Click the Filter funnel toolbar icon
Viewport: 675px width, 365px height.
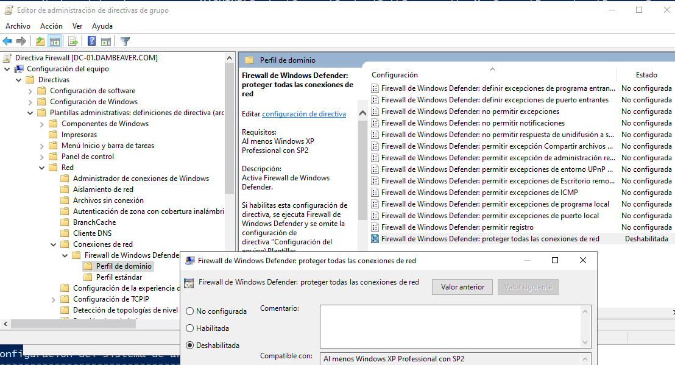[x=125, y=41]
